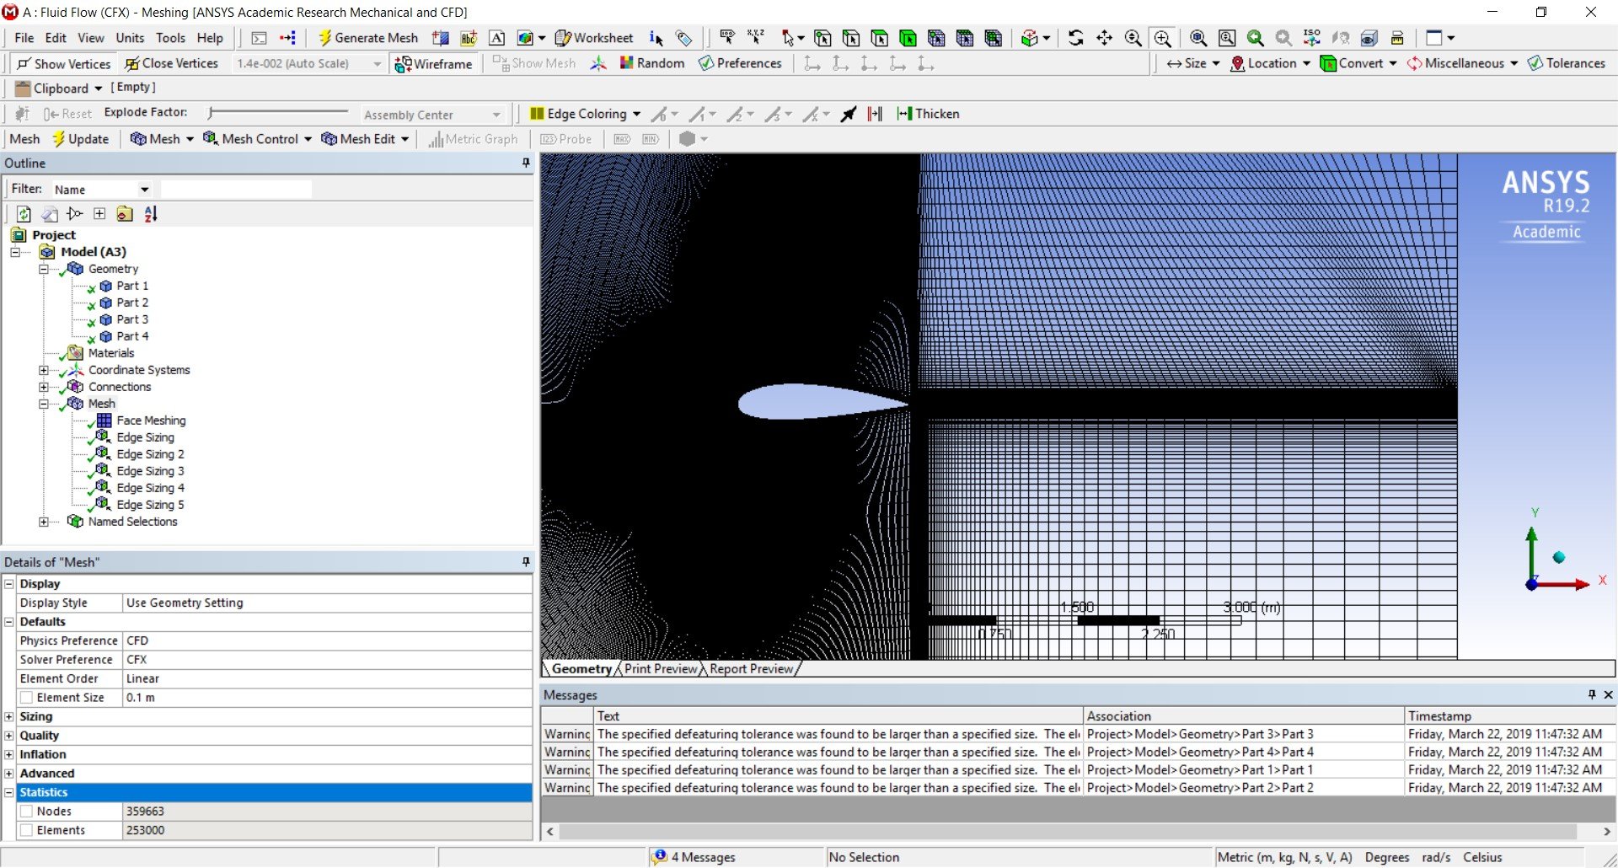Click the Sort A-Z icon in Outline
The width and height of the screenshot is (1618, 868).
pyautogui.click(x=150, y=214)
